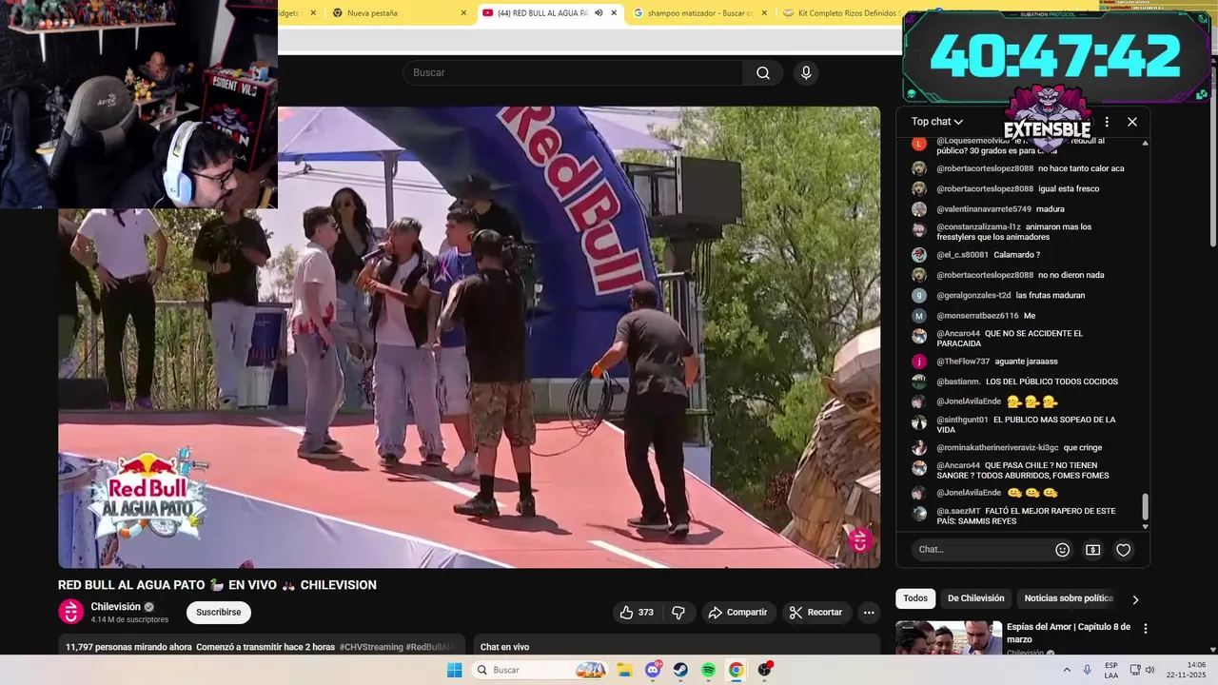
Task: Click the live chat scrollbar thumb
Action: coord(1145,507)
